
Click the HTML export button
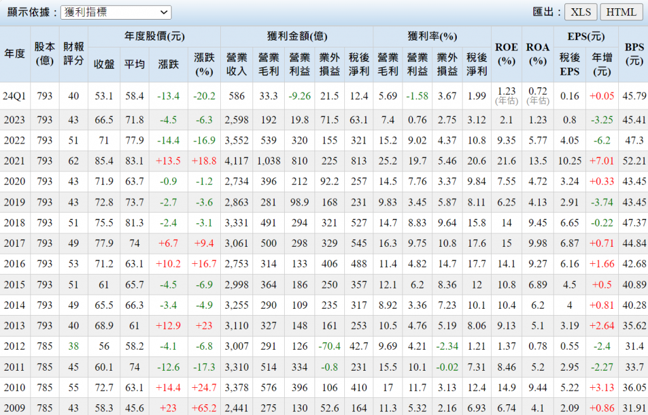(x=621, y=12)
